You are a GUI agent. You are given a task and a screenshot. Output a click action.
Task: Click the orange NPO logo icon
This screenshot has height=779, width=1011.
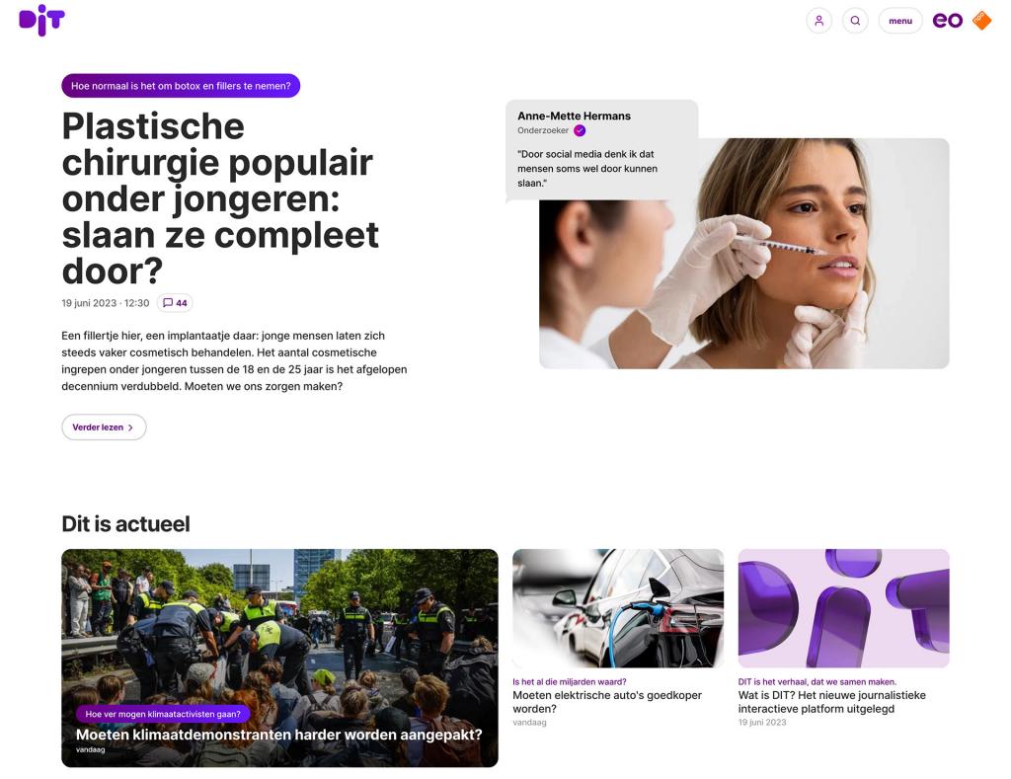(x=981, y=20)
